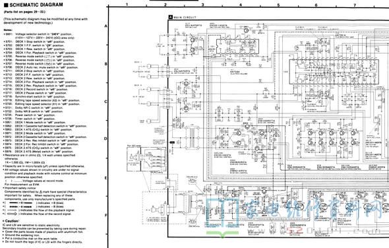Image resolution: width=389 pixels, height=248 pixels.
Task: Click column number 1 on top ruler
Action: coord(127,4)
